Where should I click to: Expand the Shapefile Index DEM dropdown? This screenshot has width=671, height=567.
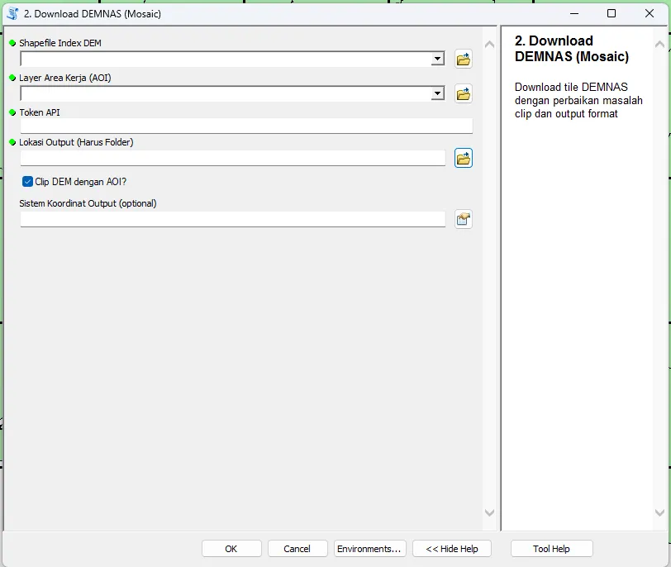coord(438,58)
